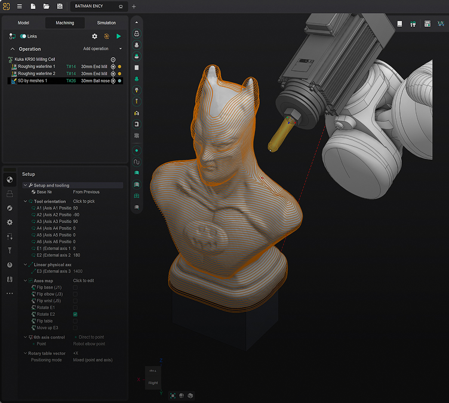Enable the Flip elbow (J3) checkbox

[75, 294]
